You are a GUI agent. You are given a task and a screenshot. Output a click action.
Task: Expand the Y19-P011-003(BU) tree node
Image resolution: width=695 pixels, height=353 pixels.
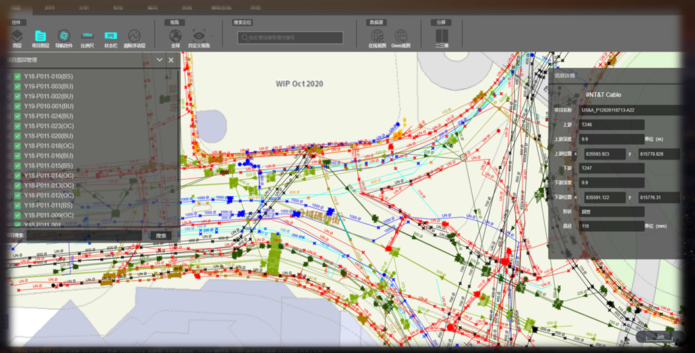tap(9, 86)
